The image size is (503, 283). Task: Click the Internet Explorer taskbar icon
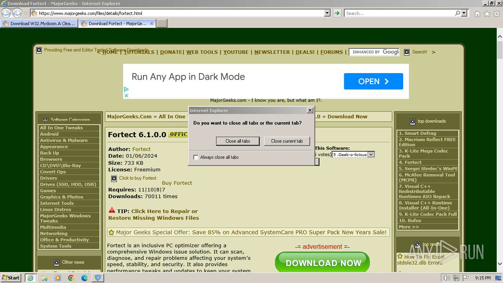tap(30, 278)
